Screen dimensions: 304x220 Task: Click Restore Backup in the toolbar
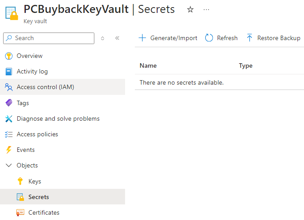[273, 38]
